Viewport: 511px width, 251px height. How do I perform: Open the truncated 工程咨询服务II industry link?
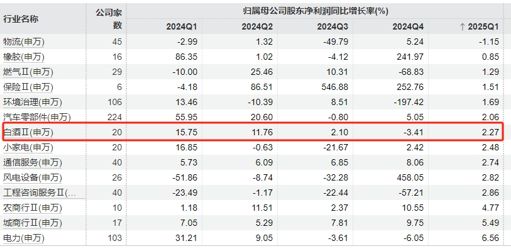coord(40,192)
